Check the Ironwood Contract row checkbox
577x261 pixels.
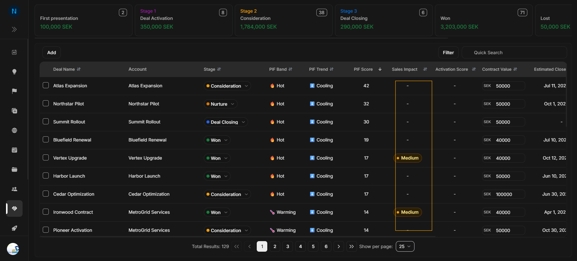pos(46,212)
